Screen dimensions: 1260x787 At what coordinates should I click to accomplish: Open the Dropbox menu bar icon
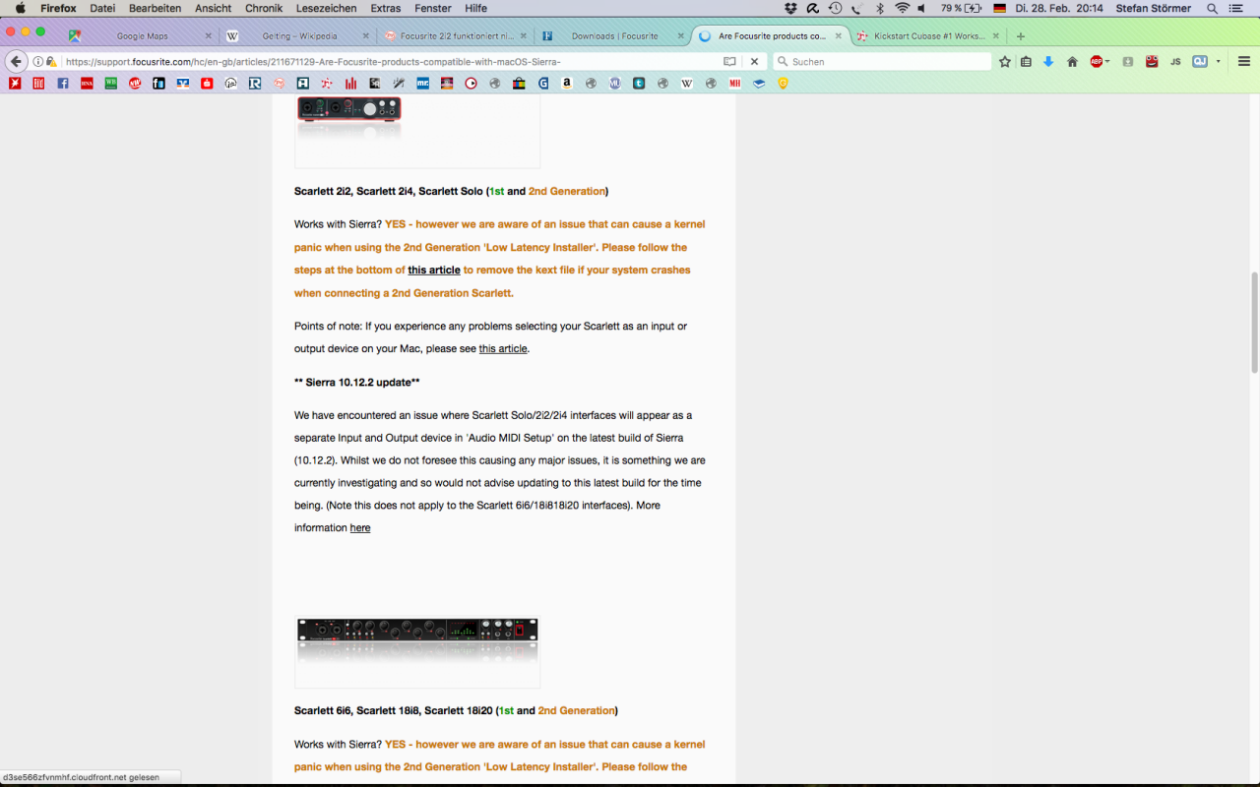(x=791, y=8)
